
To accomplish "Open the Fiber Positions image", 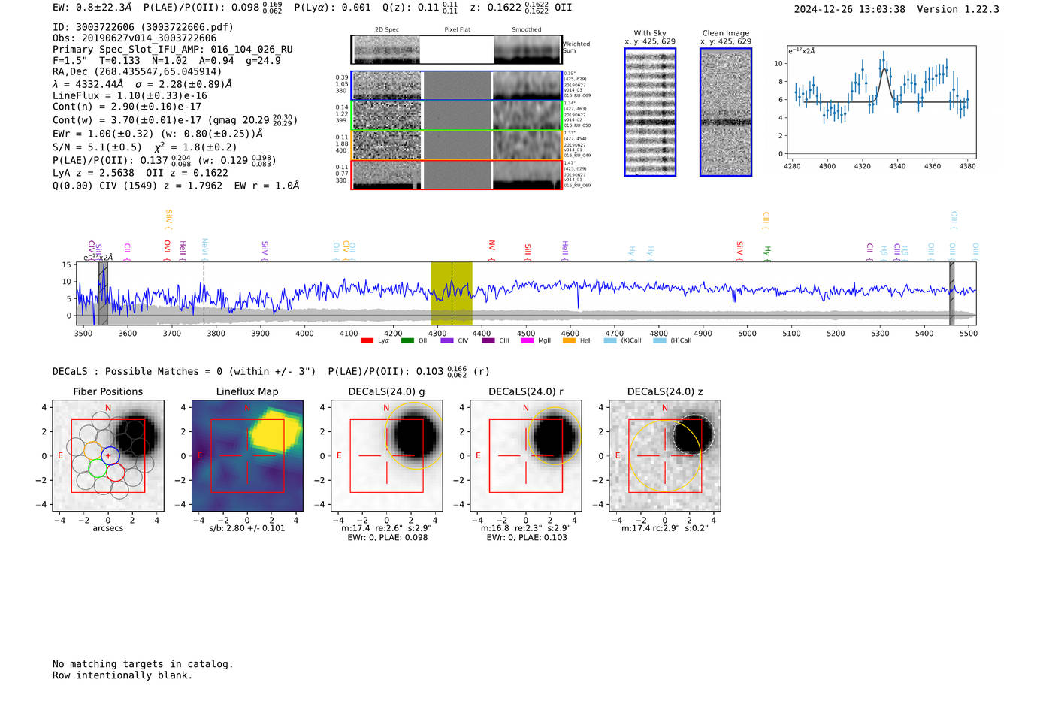I will (x=108, y=456).
